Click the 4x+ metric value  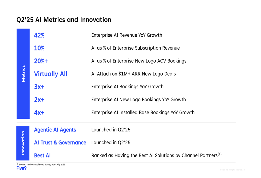[39, 113]
